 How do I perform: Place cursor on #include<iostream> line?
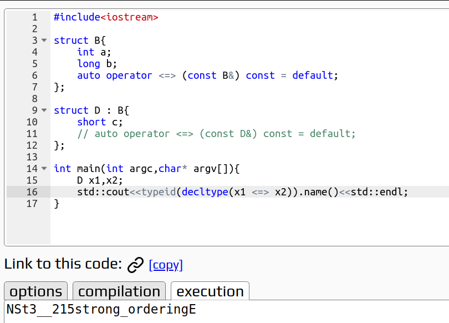(x=106, y=17)
